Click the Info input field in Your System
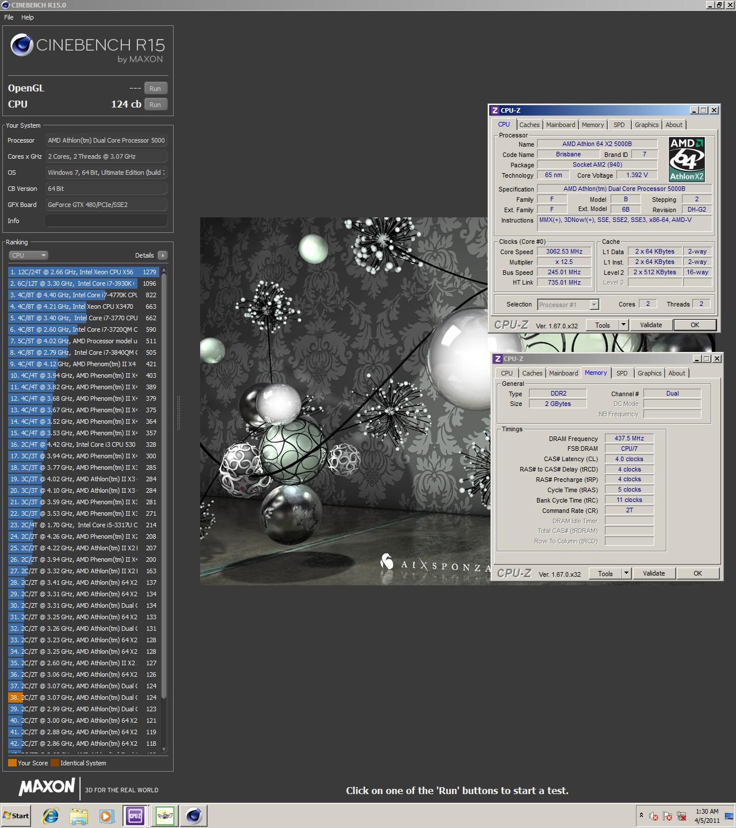The width and height of the screenshot is (736, 828). coord(106,221)
